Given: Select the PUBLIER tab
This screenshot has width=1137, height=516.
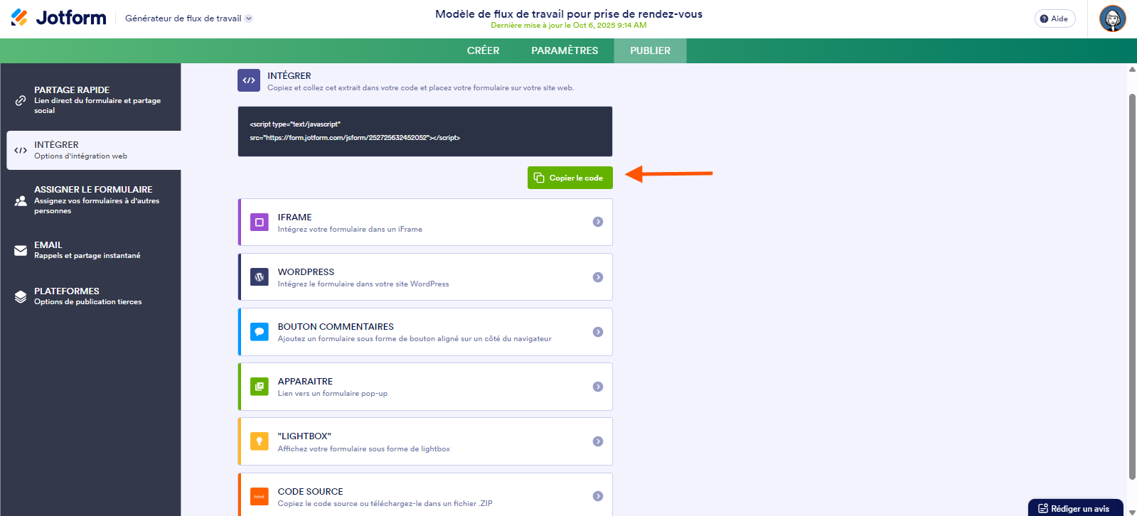Looking at the screenshot, I should click(x=650, y=50).
